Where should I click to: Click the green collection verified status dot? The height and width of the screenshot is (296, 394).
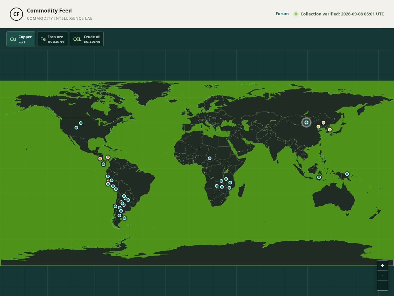click(x=296, y=14)
